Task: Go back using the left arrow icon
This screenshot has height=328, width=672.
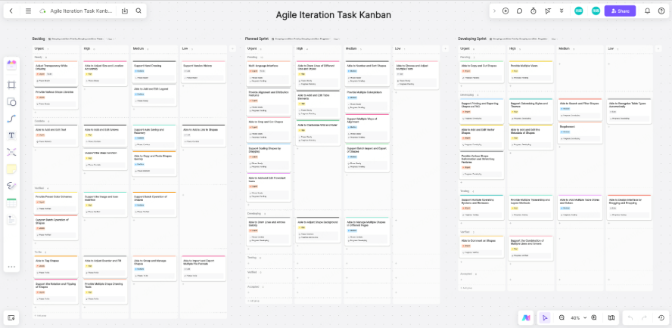Action: (x=11, y=11)
